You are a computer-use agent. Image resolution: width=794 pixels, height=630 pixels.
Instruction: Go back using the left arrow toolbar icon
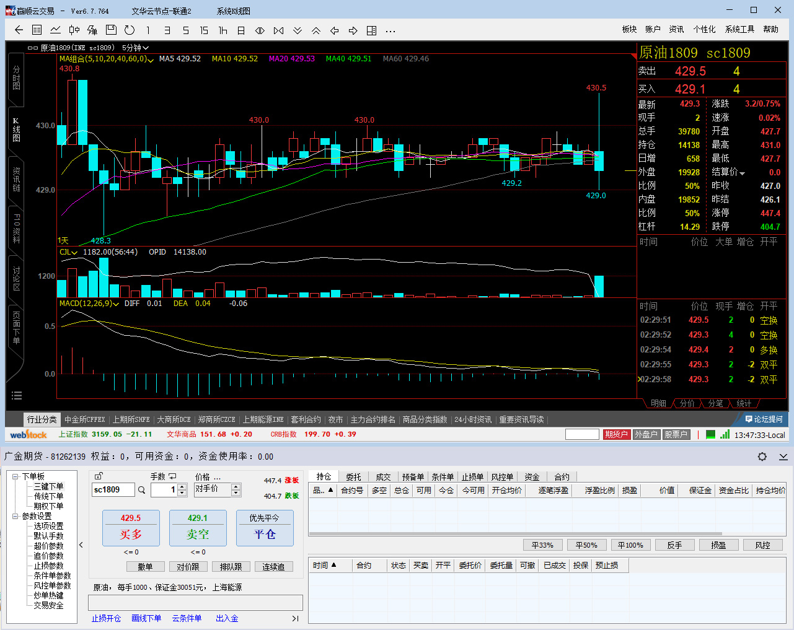(19, 30)
